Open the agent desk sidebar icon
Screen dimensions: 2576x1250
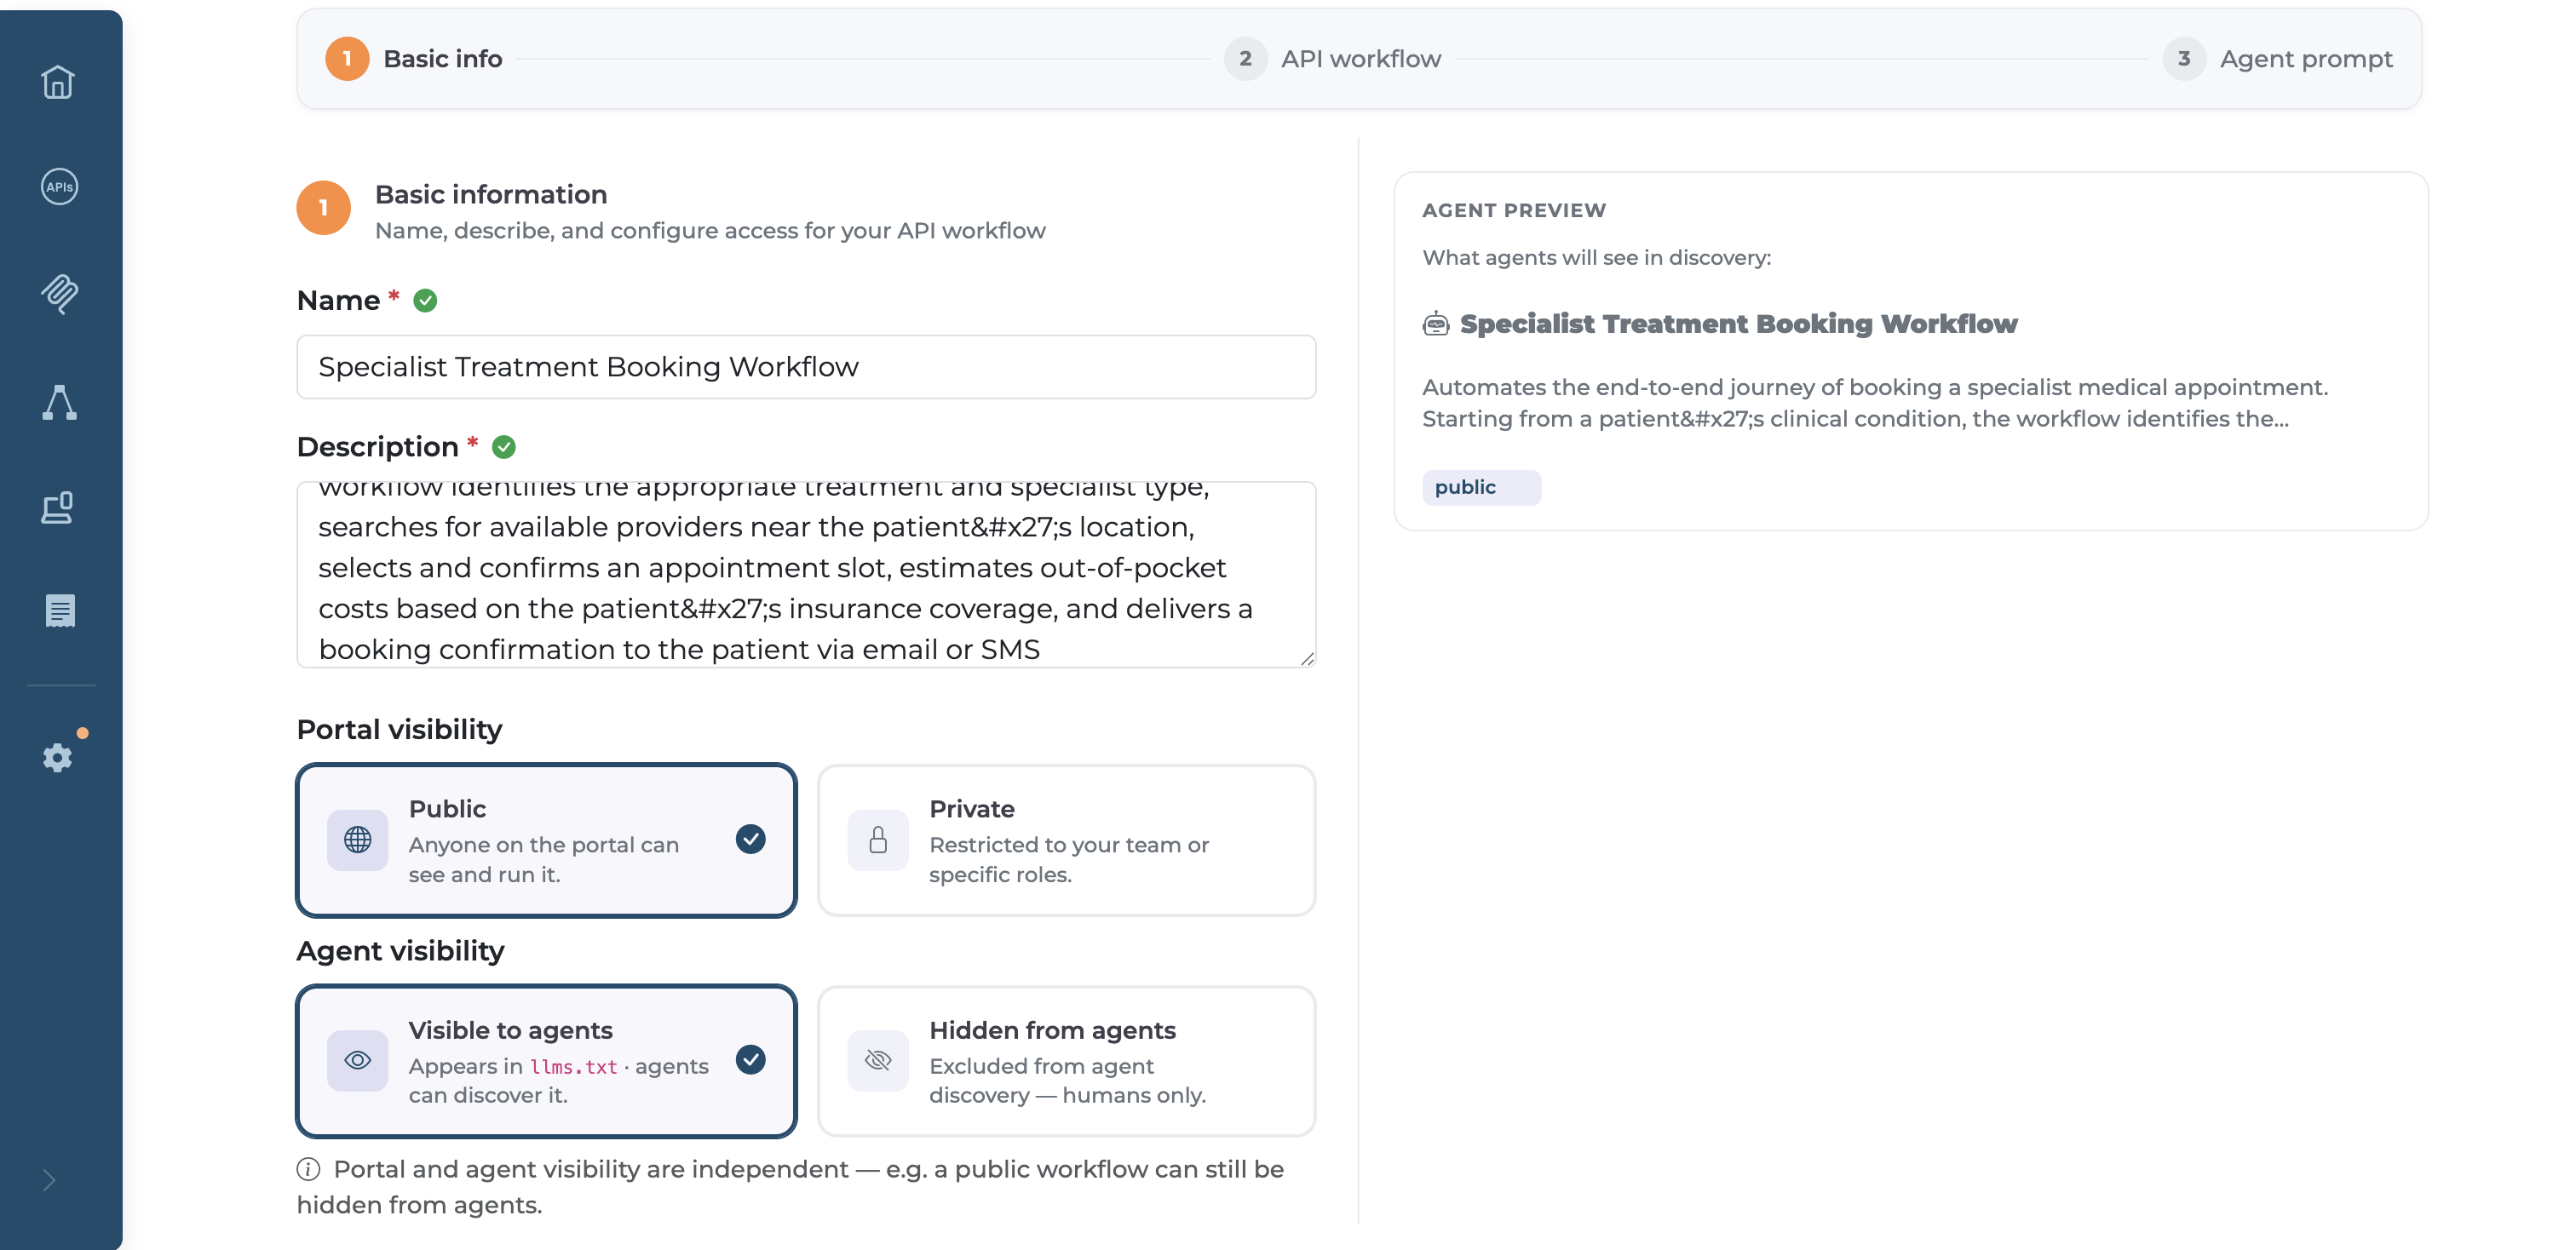pyautogui.click(x=58, y=507)
